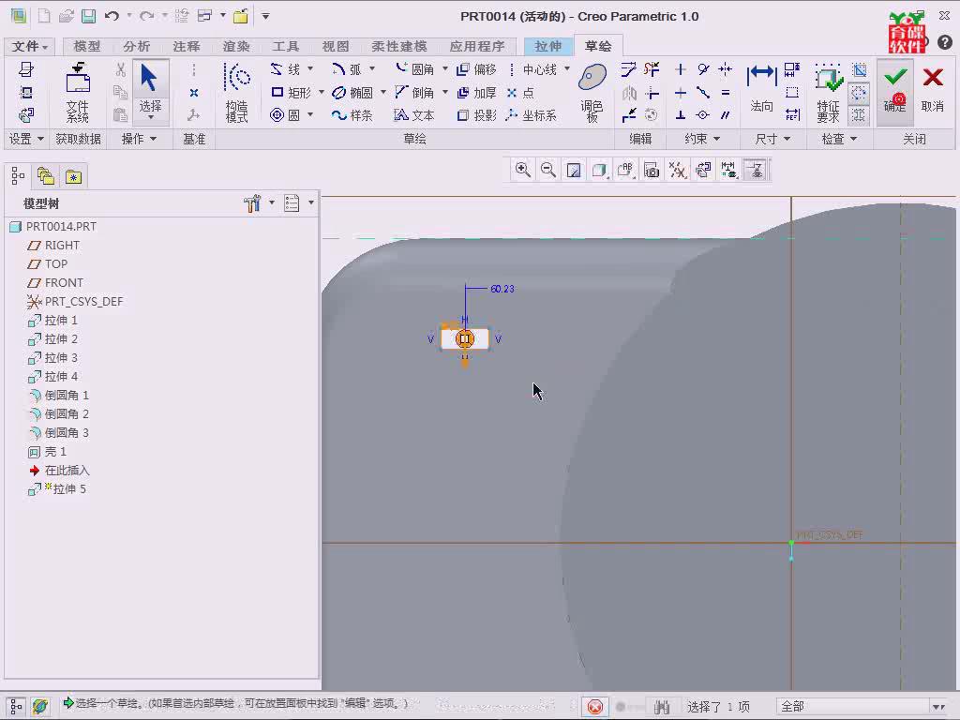The height and width of the screenshot is (720, 960).
Task: Toggle the navigator panel icon in status bar
Action: (x=16, y=707)
